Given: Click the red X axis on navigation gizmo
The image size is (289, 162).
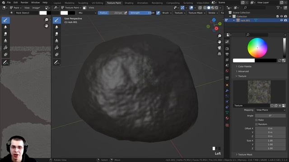Looking at the screenshot, I should click(217, 28).
